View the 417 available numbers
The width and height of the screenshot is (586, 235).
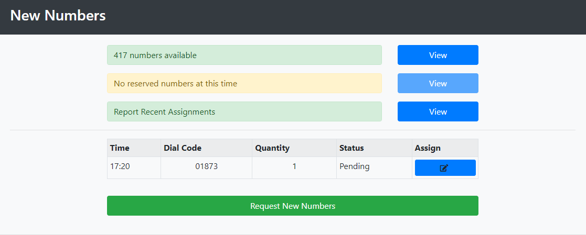438,55
